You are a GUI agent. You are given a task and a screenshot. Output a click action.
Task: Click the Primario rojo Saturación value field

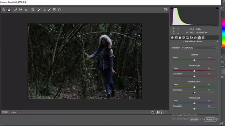209,74
